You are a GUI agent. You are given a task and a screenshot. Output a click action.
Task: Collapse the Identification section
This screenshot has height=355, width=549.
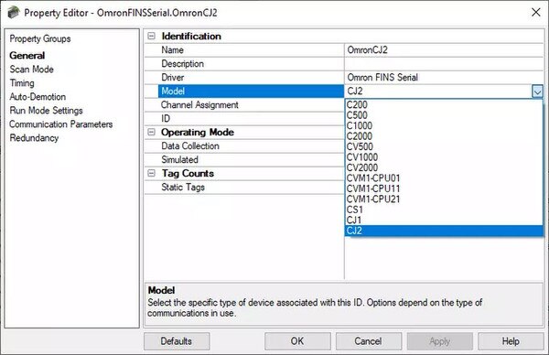click(151, 36)
